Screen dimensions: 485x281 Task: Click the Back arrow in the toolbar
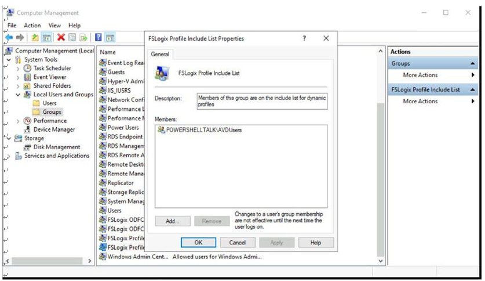click(9, 38)
